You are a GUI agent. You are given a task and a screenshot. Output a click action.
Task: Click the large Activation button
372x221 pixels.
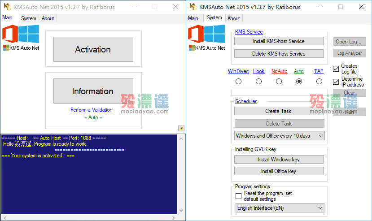[x=93, y=49]
